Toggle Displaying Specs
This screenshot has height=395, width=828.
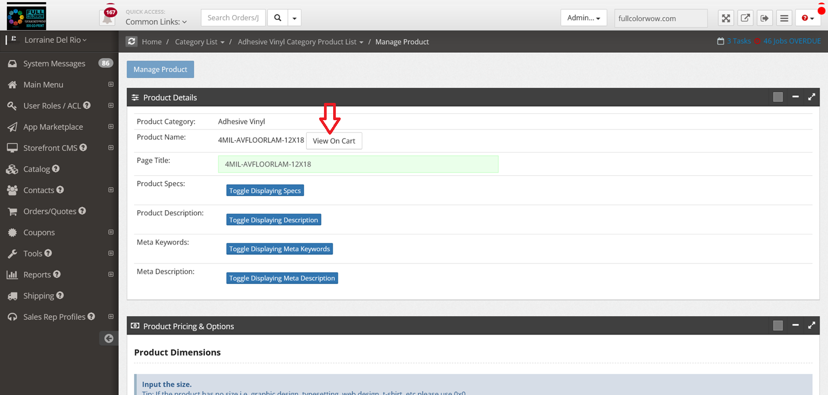(x=265, y=191)
